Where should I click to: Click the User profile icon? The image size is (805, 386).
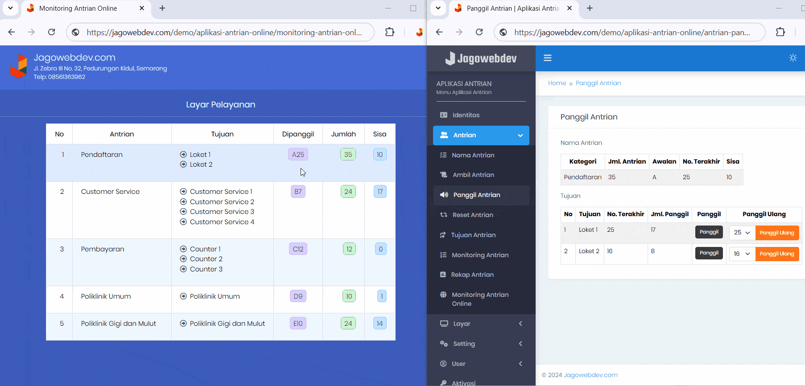[443, 364]
